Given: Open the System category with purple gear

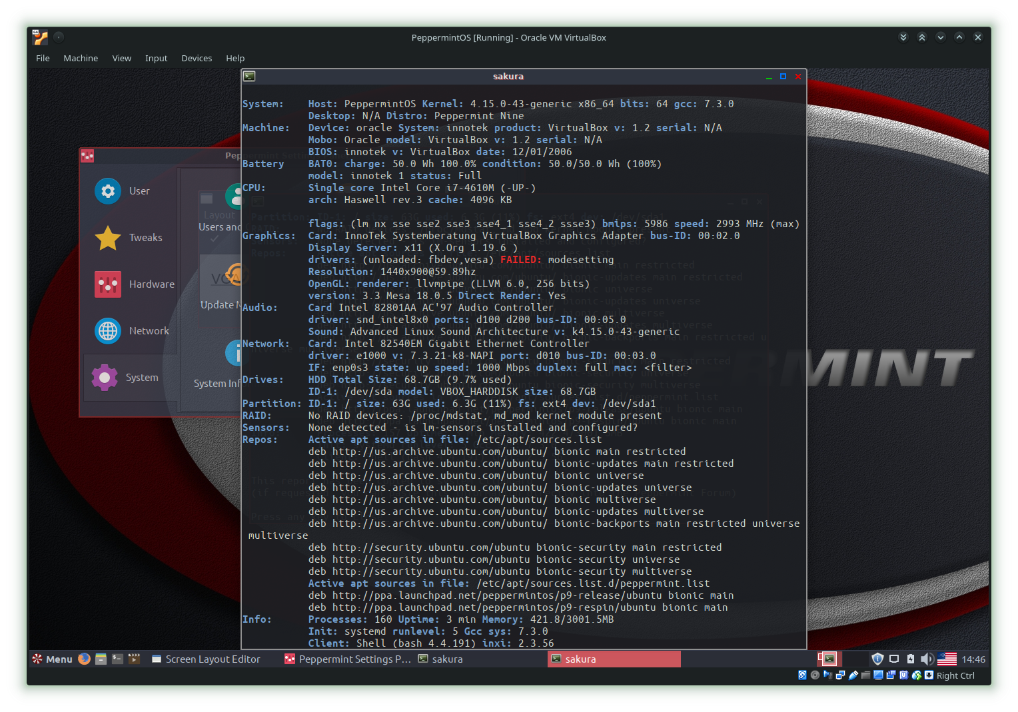Looking at the screenshot, I should point(105,378).
